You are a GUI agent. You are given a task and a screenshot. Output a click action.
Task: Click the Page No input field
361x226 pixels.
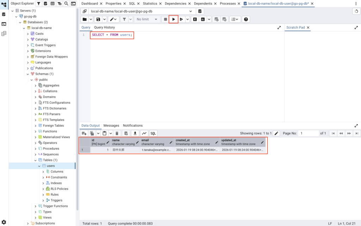click(x=308, y=133)
